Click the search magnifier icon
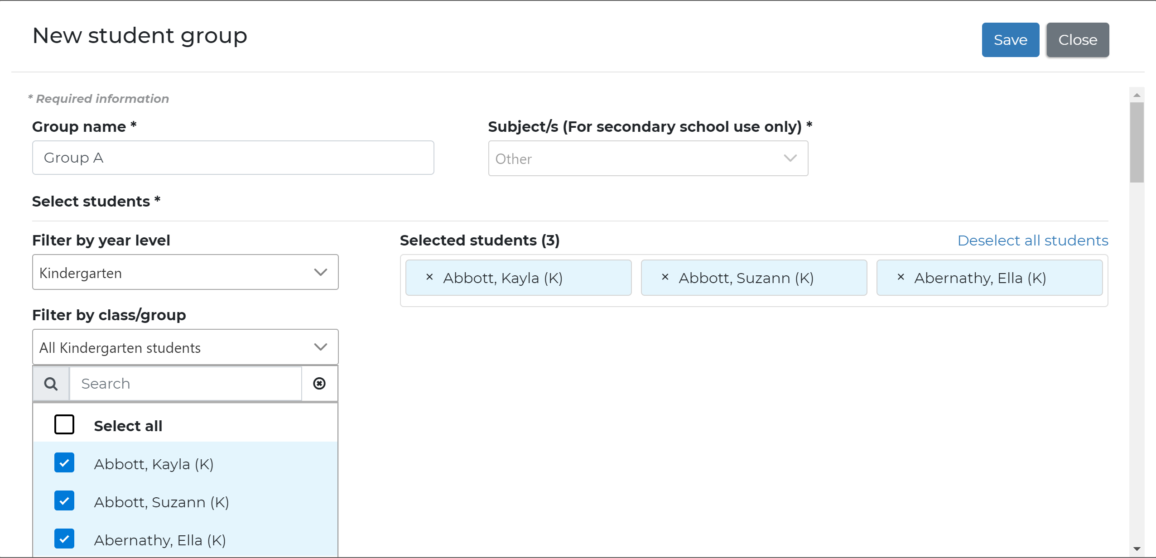Screen dimensions: 1156x558 pyautogui.click(x=51, y=384)
